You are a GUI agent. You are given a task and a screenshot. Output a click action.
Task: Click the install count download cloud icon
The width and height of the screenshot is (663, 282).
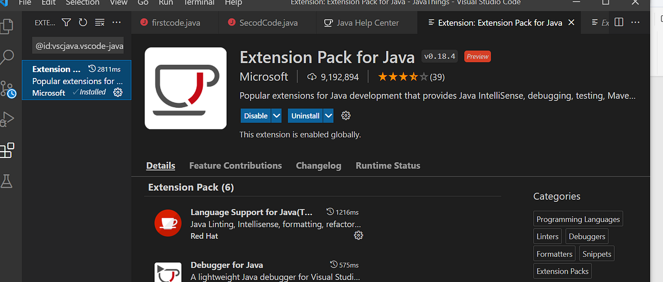click(312, 76)
